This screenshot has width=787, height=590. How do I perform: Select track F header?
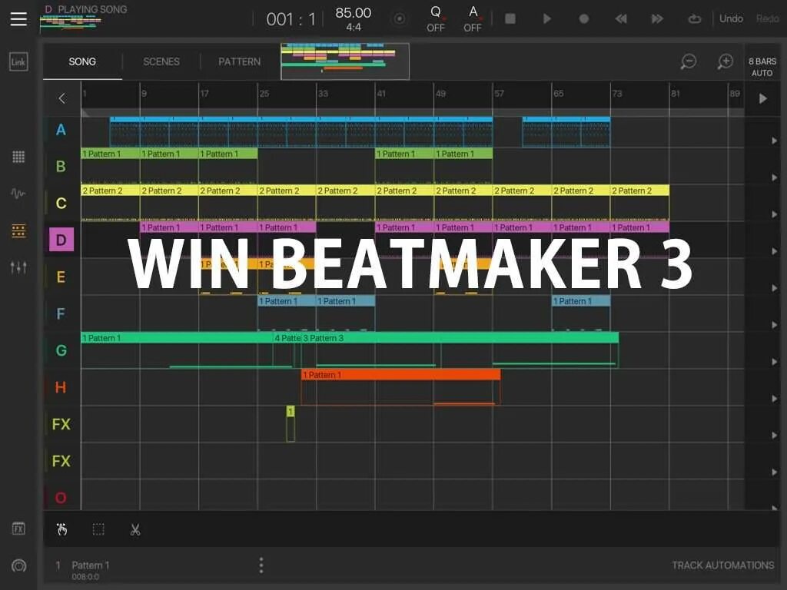[61, 313]
